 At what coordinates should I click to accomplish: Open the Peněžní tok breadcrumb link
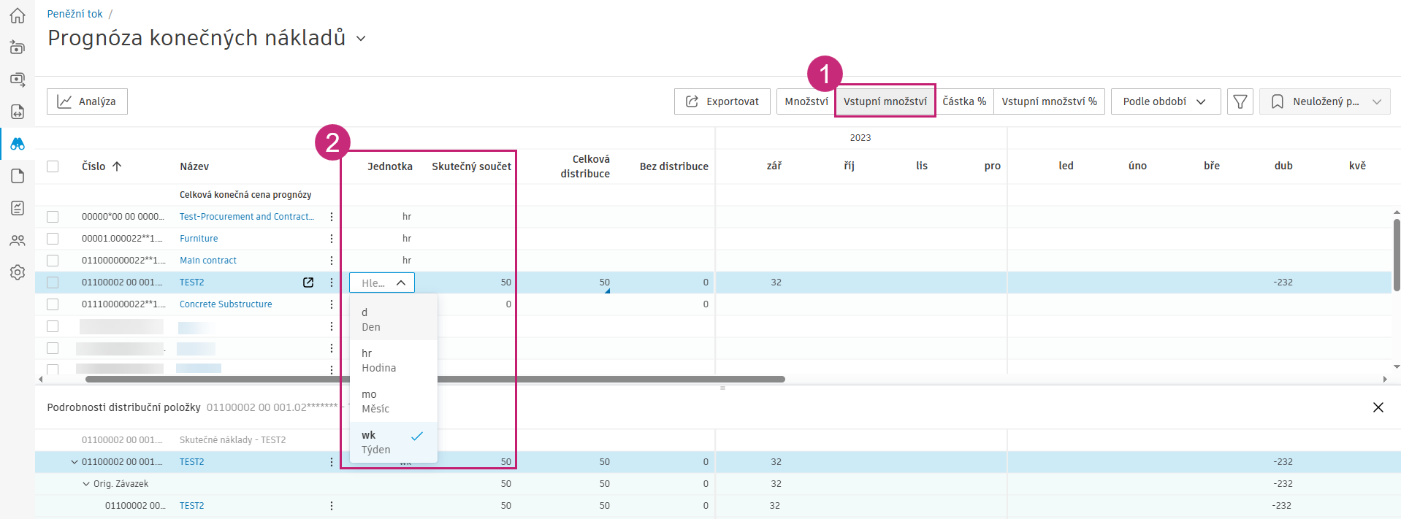point(75,14)
